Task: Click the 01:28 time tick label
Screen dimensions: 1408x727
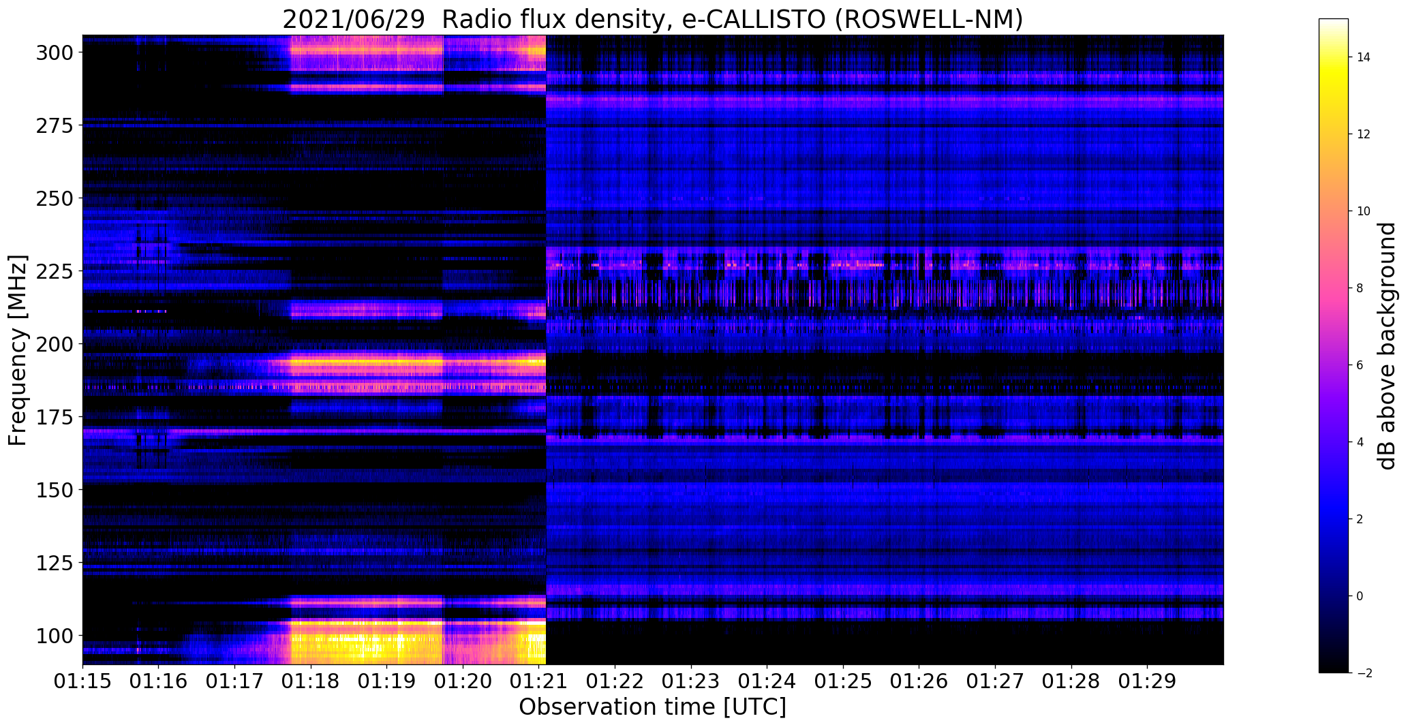Action: coord(1072,682)
